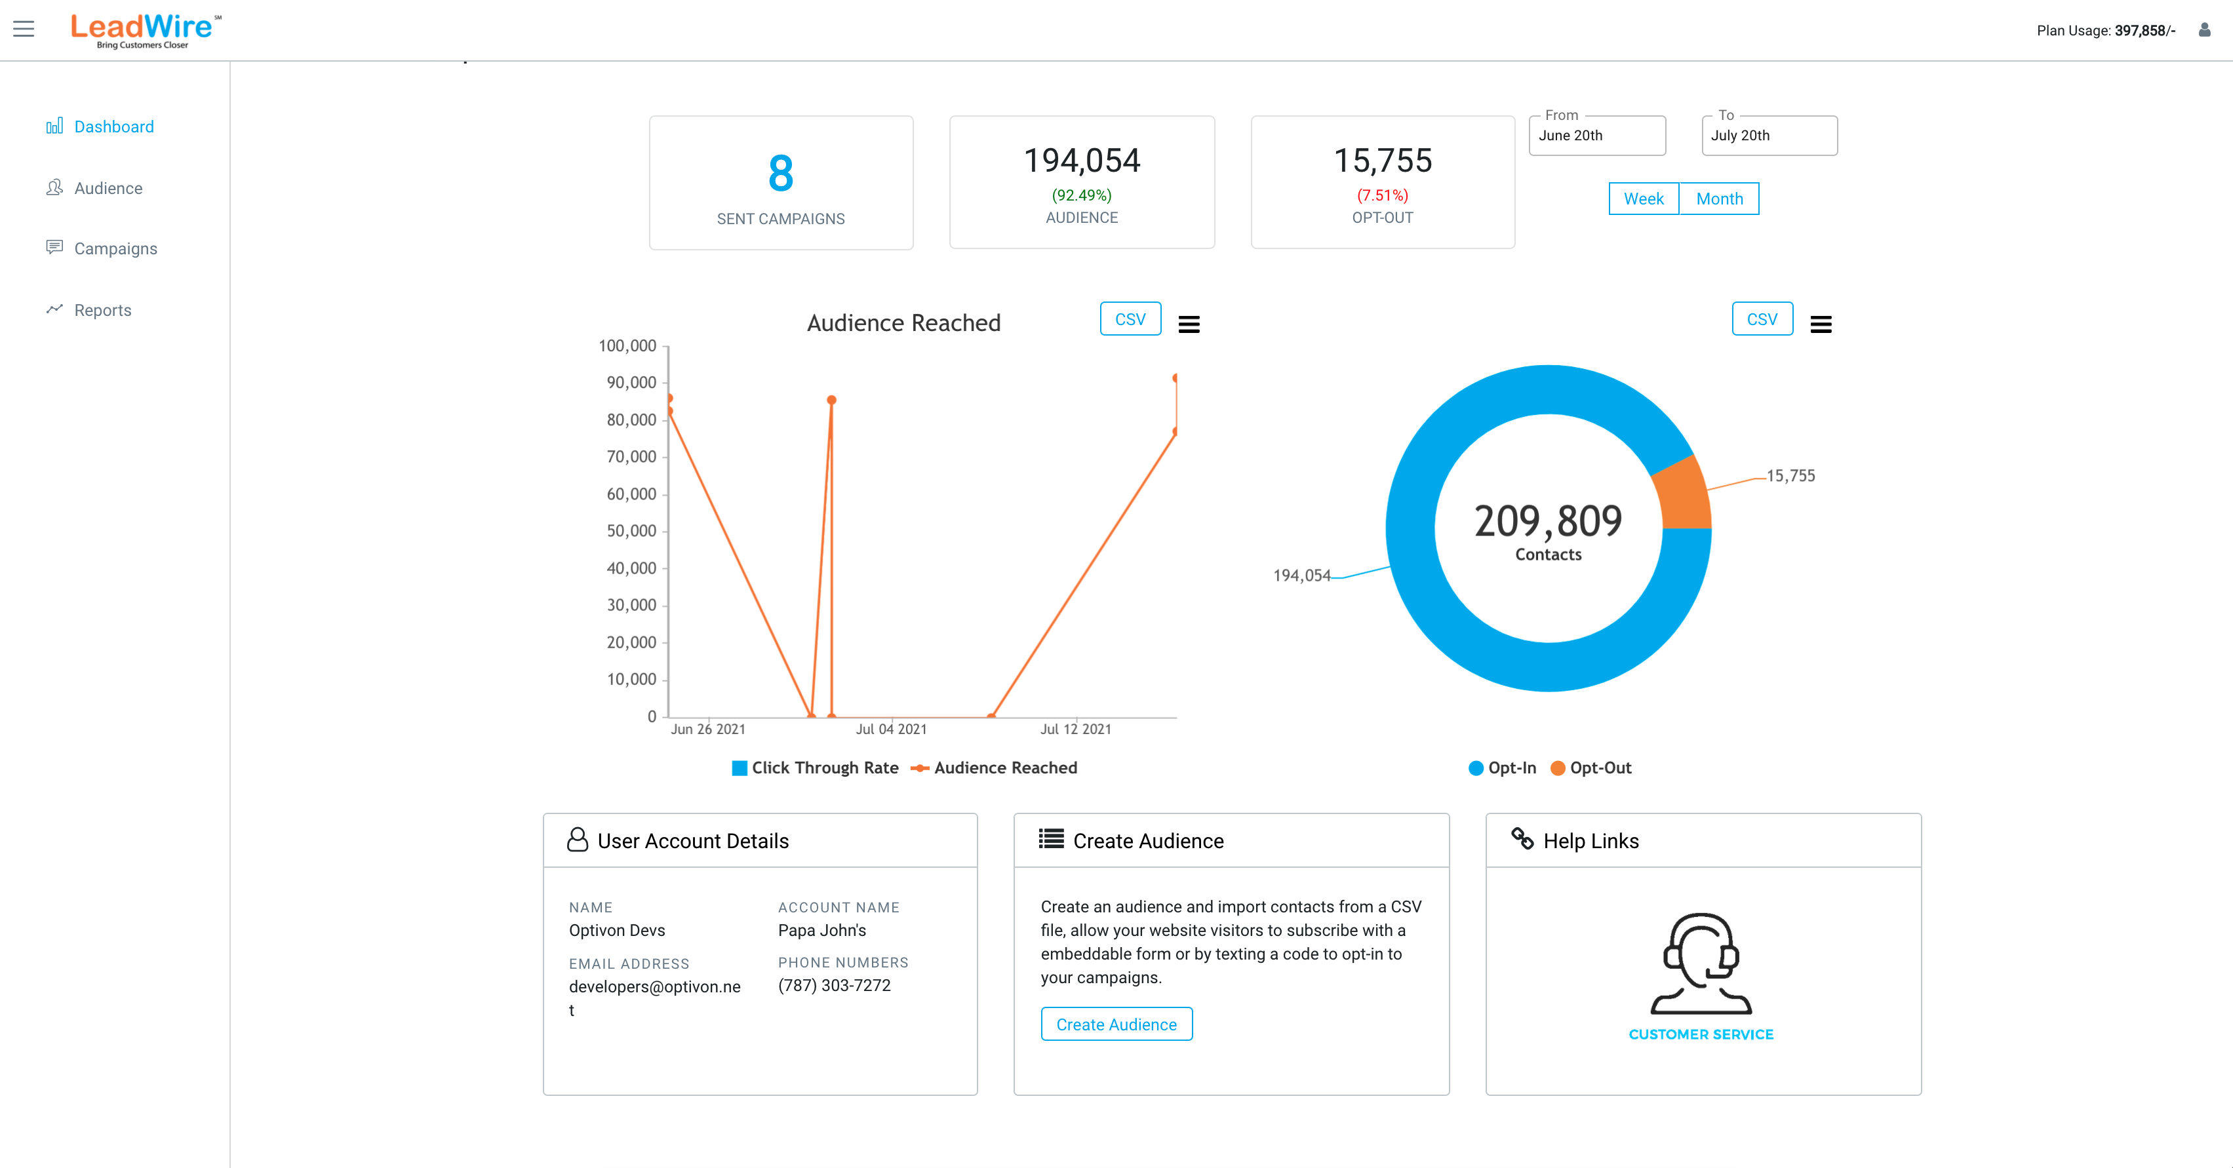Click the Dashboard bar chart icon

pos(54,127)
